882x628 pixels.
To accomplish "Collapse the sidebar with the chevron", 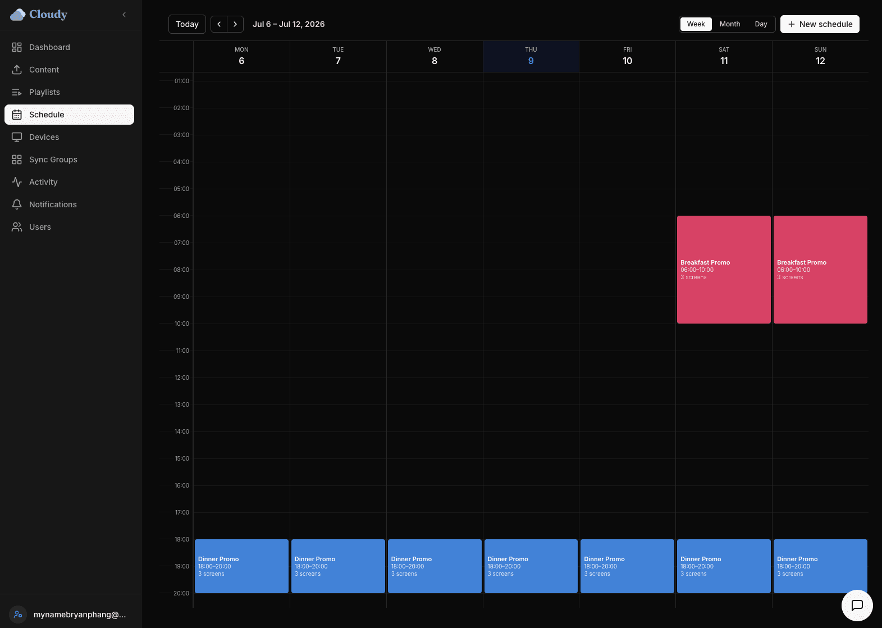I will click(124, 15).
